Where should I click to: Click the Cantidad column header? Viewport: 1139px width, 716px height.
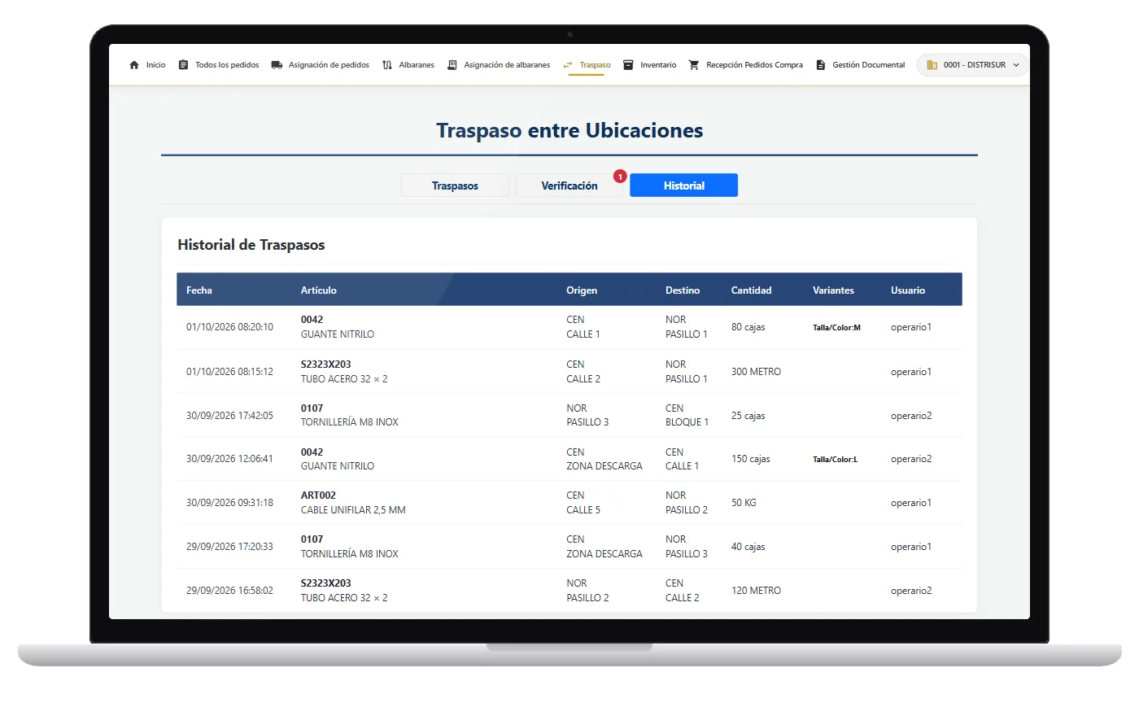point(752,290)
